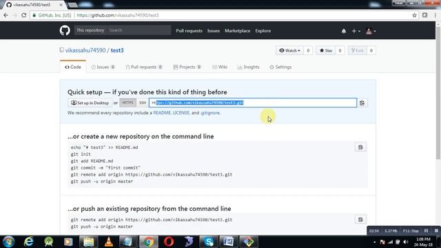Go to Pull requests in the header
This screenshot has height=248, width=441.
coord(189,31)
